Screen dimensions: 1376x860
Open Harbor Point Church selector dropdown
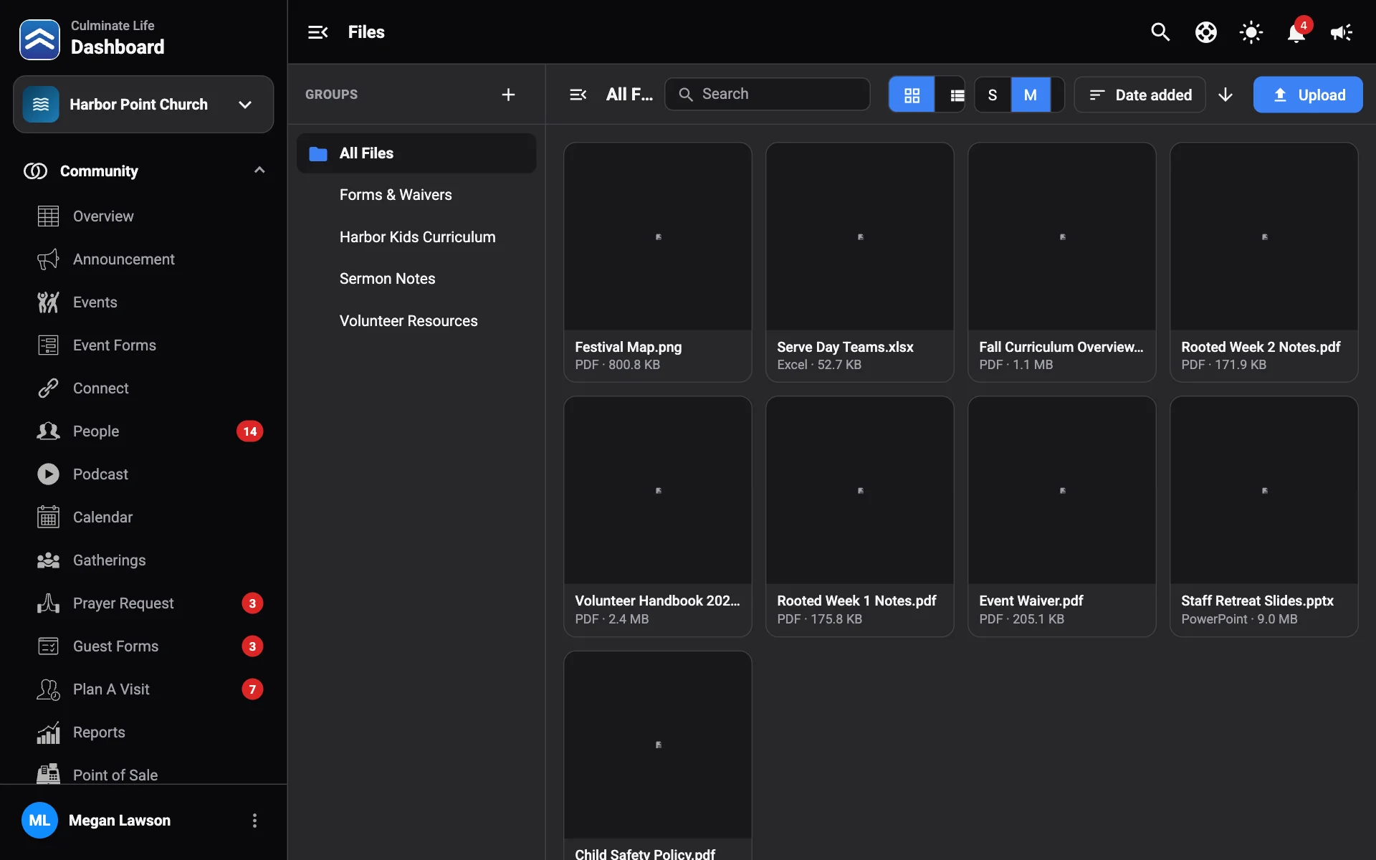[143, 105]
